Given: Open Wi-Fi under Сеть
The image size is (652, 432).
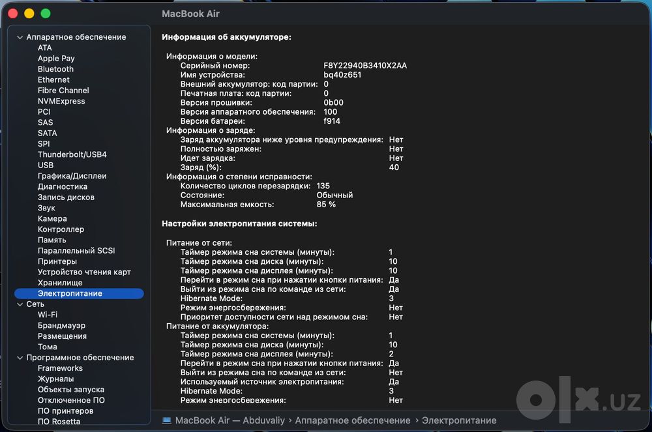Looking at the screenshot, I should (x=48, y=315).
